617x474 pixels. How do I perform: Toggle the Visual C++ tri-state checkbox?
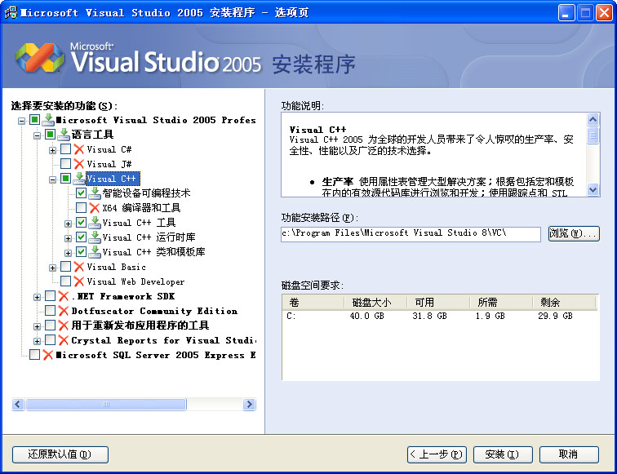(x=66, y=178)
